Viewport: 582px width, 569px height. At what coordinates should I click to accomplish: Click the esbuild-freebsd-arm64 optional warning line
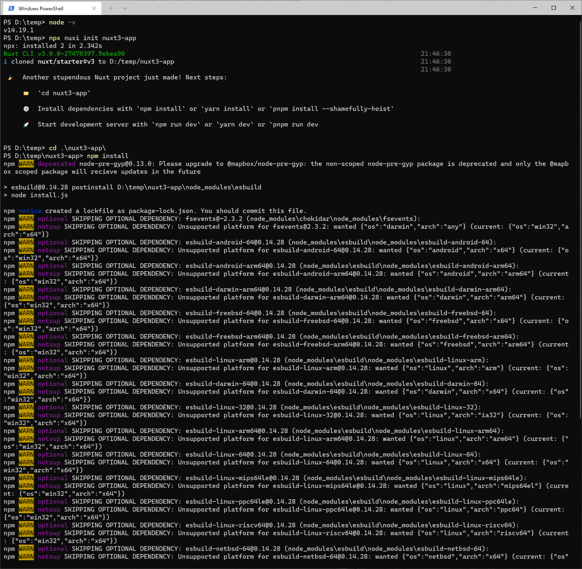point(261,337)
